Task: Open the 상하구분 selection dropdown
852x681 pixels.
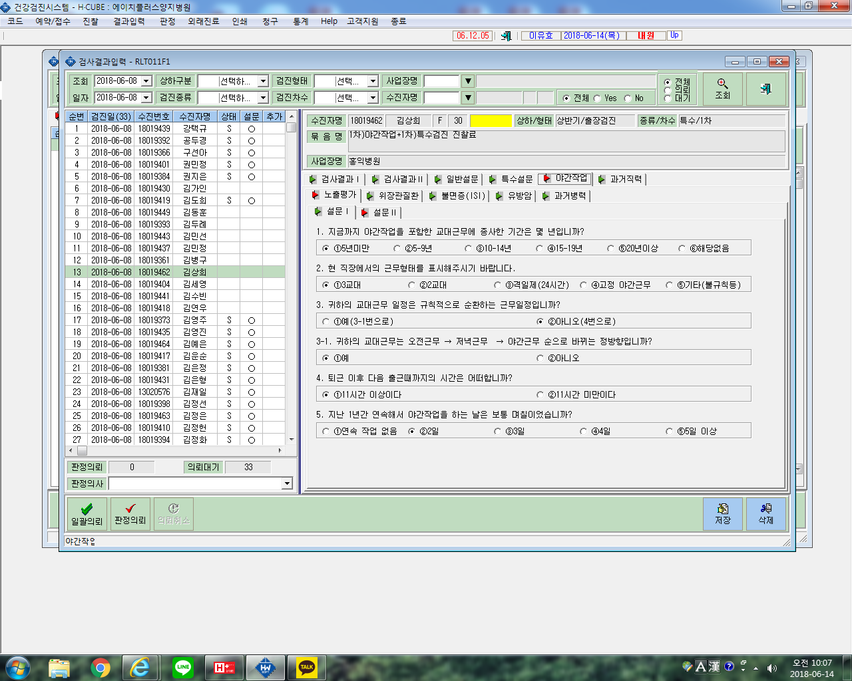Action: tap(263, 81)
